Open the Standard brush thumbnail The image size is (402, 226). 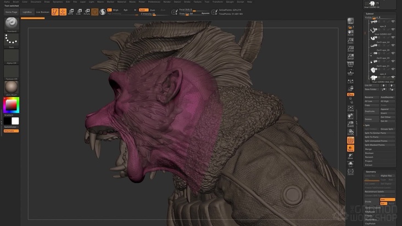point(12,25)
